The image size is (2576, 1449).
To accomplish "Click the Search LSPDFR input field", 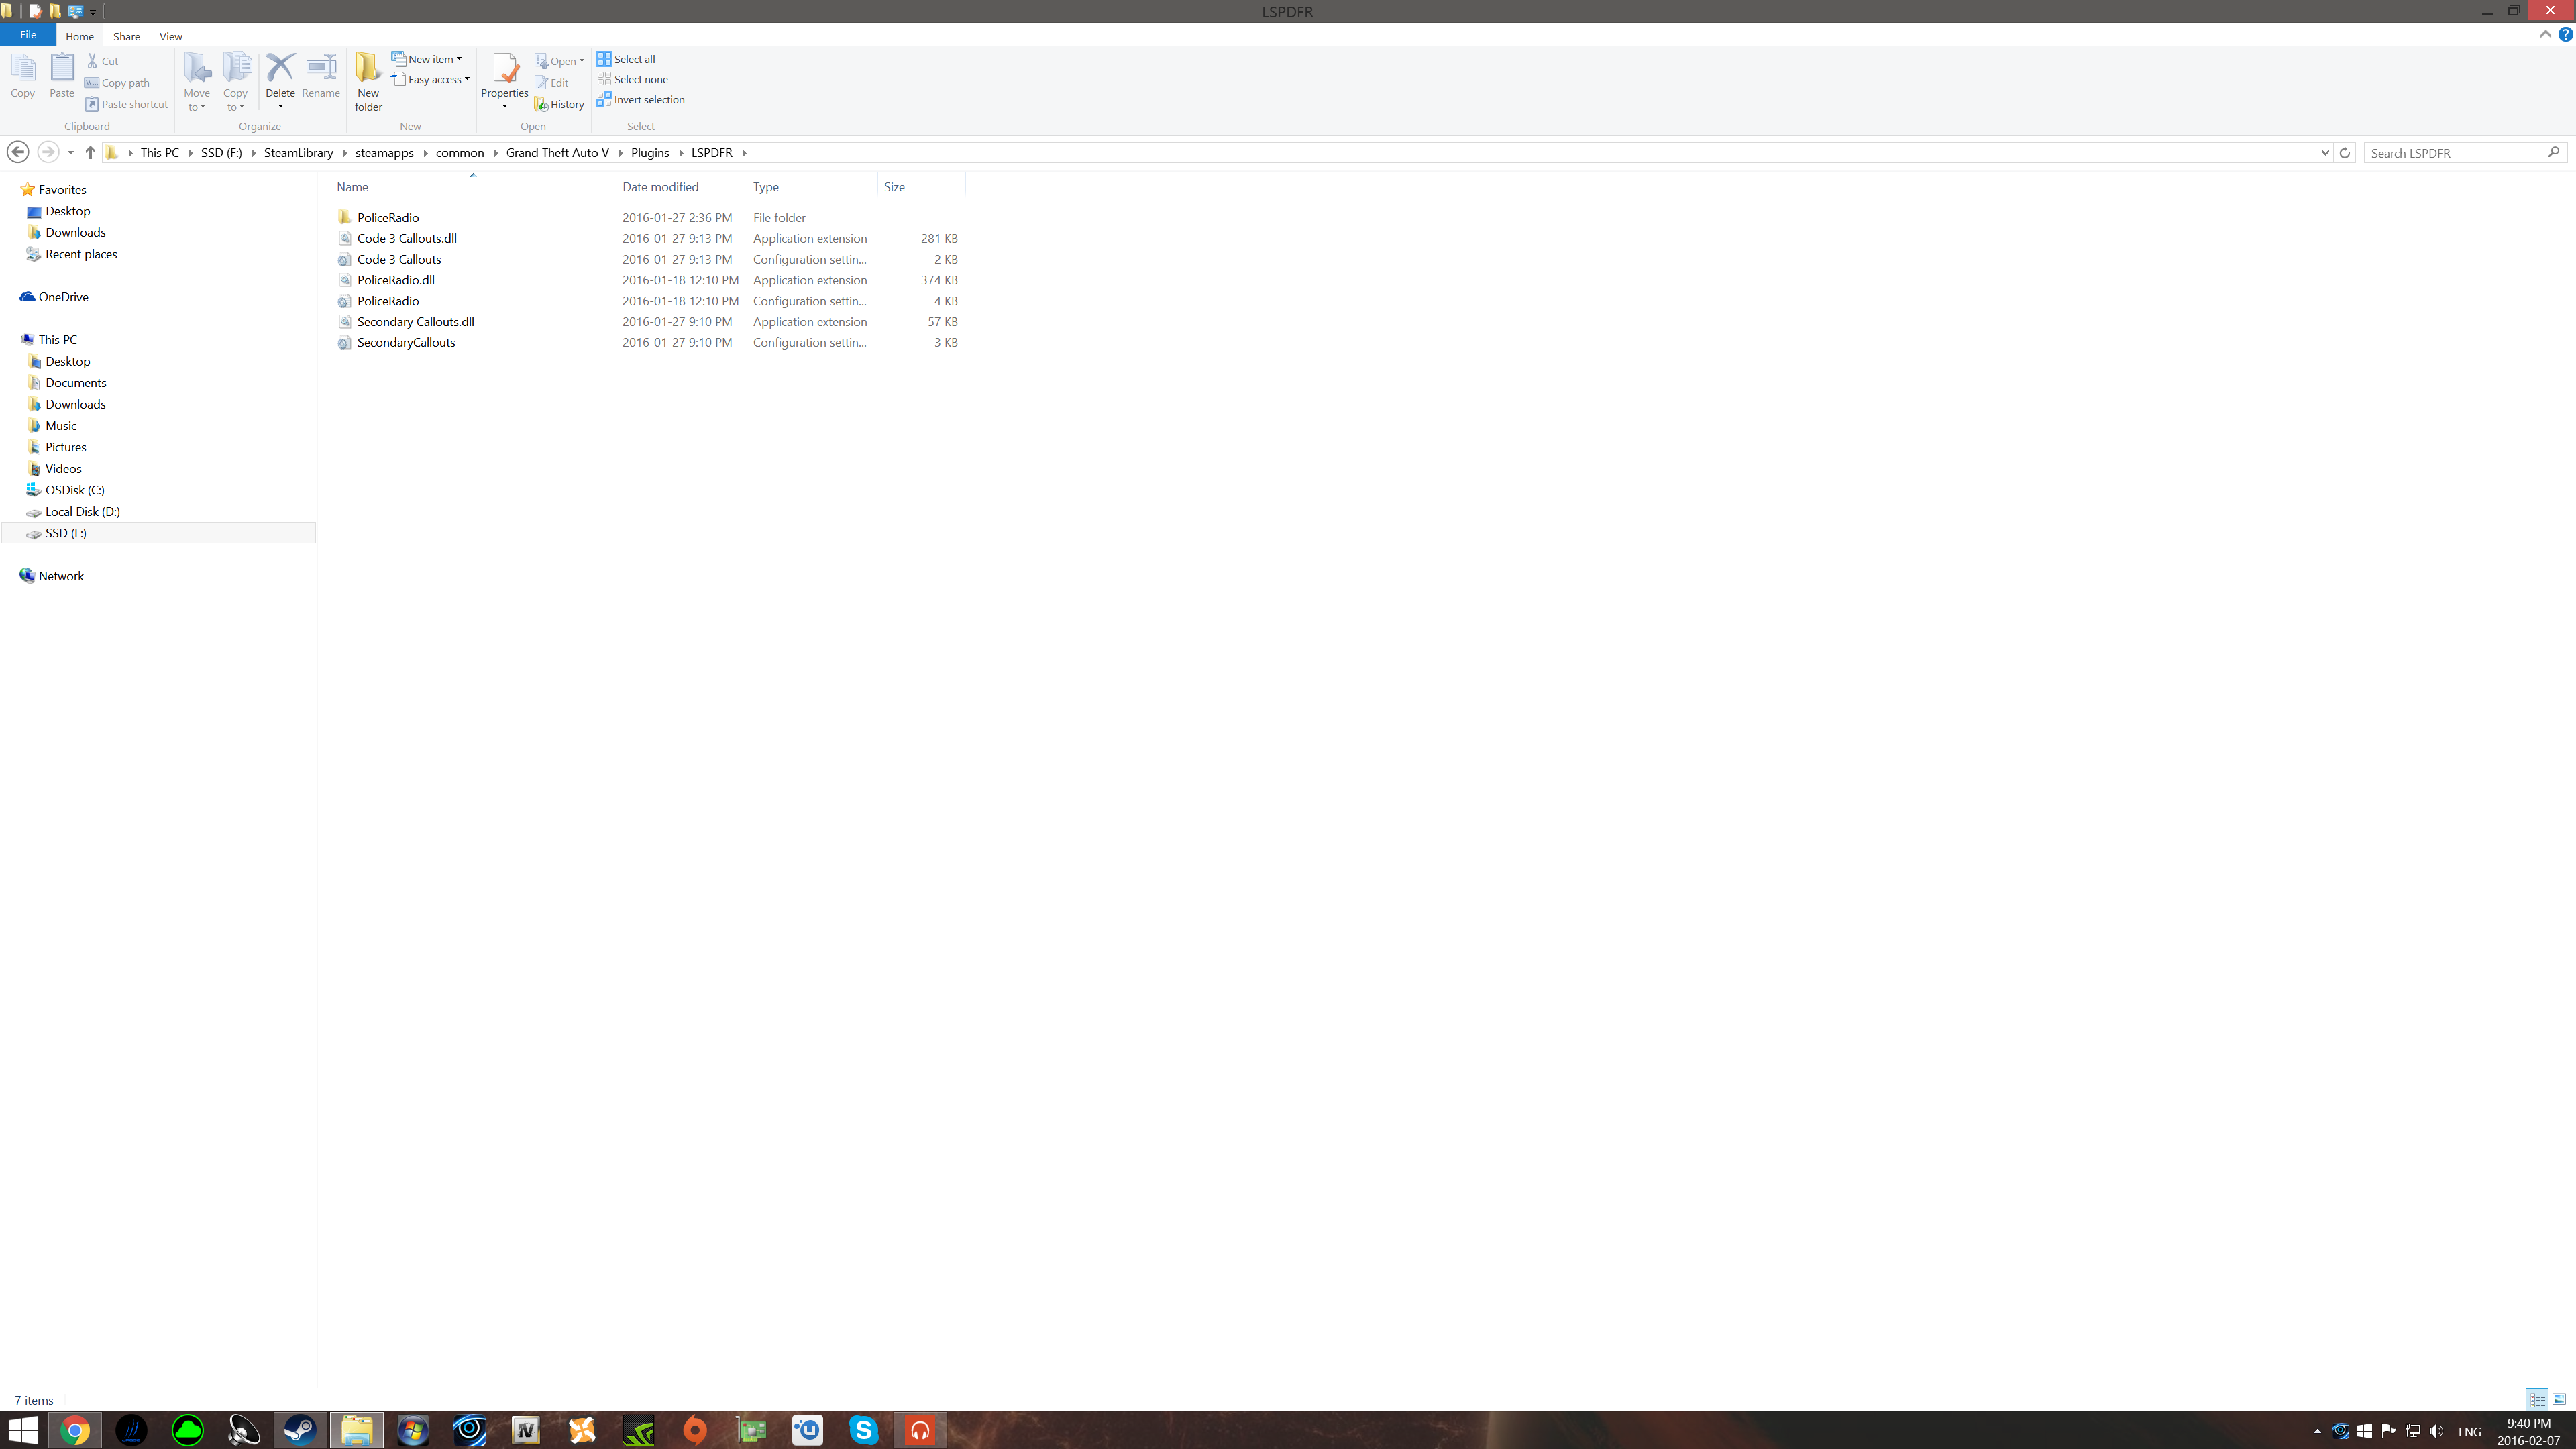I will coord(2455,152).
